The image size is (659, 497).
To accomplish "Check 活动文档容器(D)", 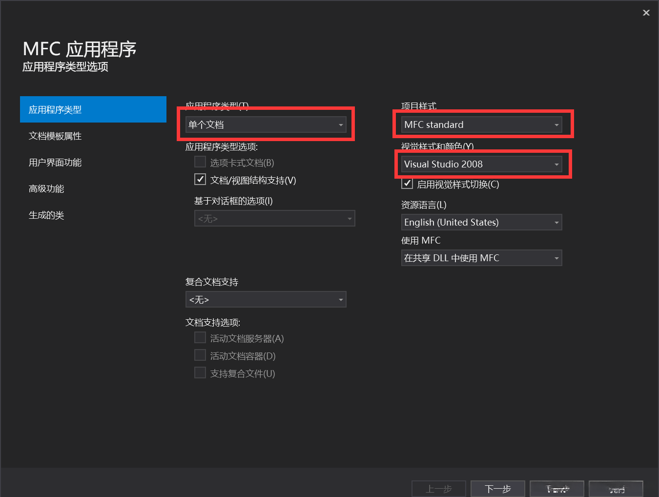I will coord(200,355).
